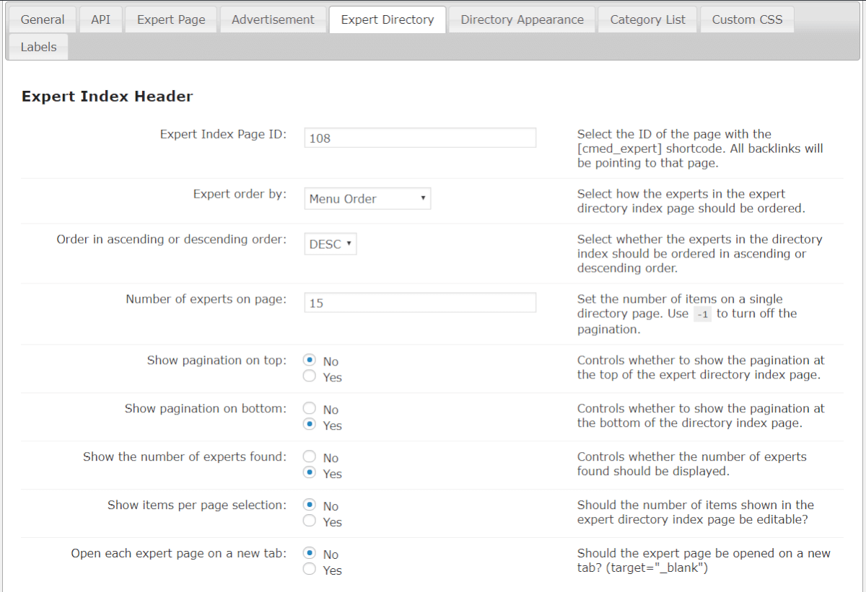
Task: Select No for pagination on bottom
Action: pos(310,409)
